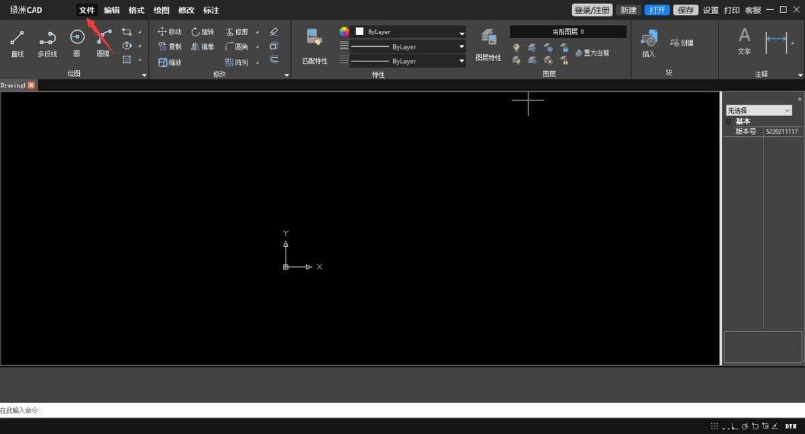Expand the 注释 panel arrow

(800, 75)
